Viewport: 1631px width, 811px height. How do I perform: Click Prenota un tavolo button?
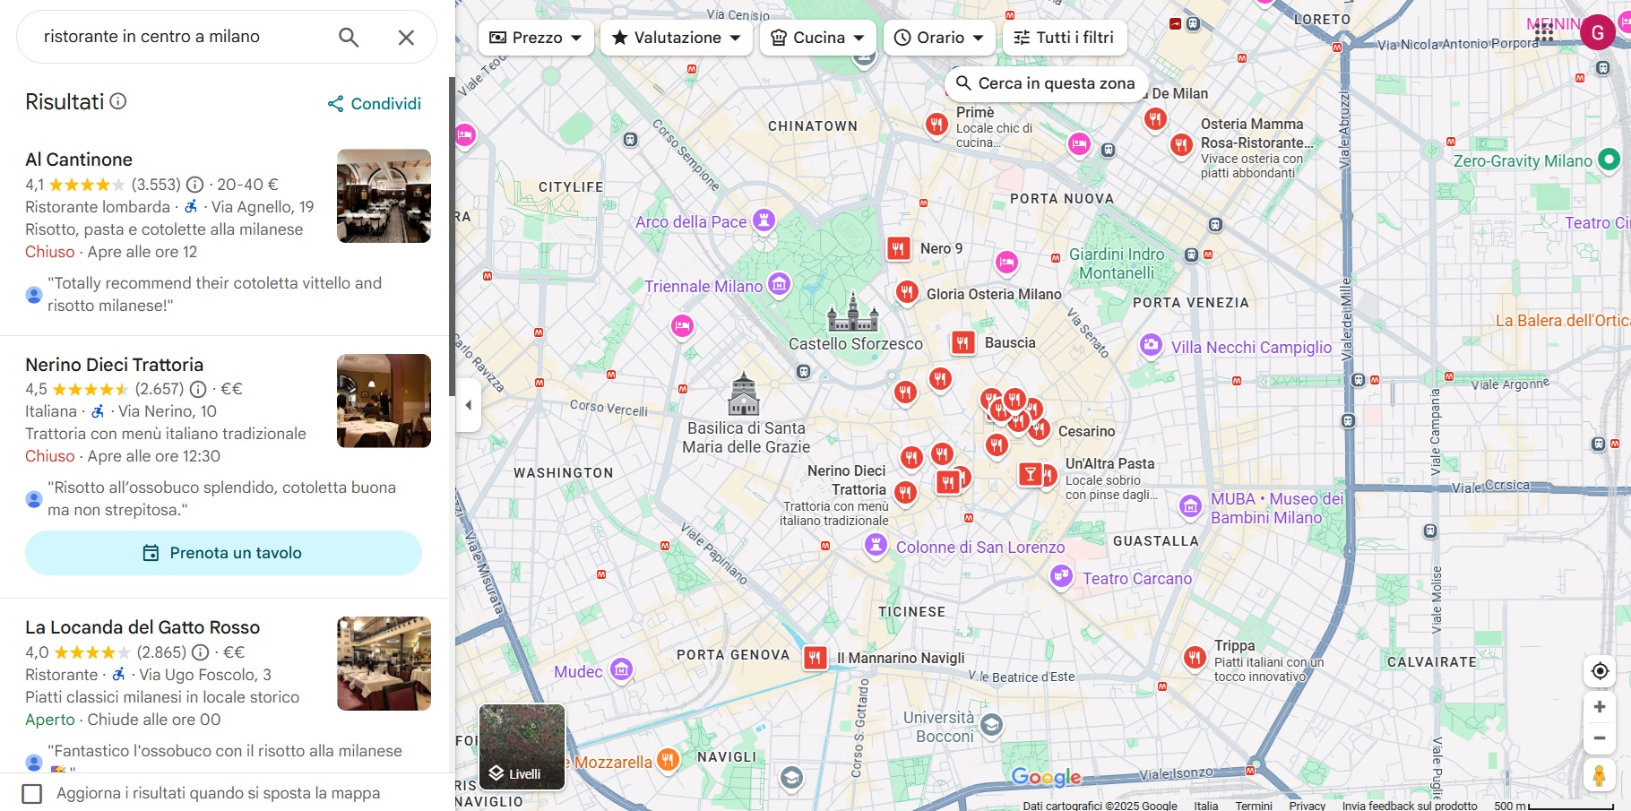(223, 553)
